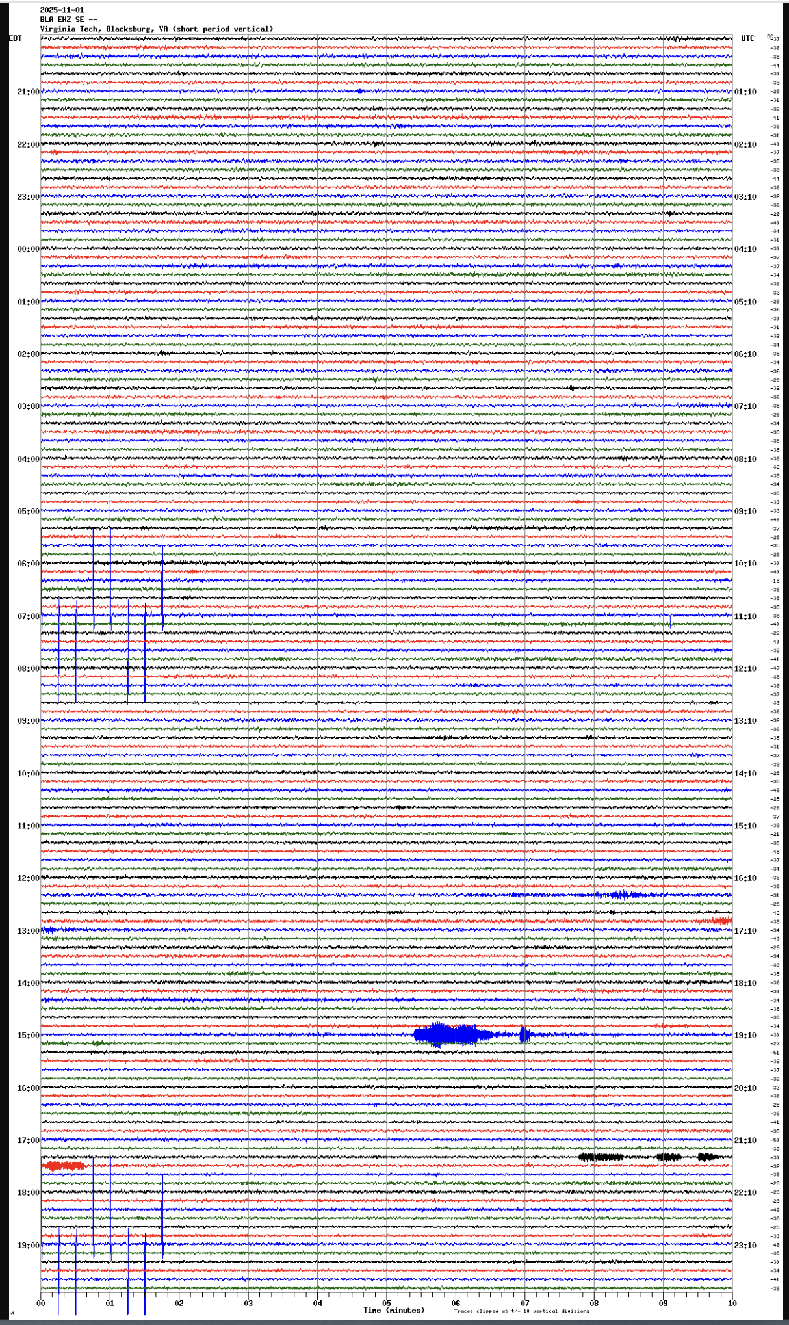
Task: Select the 01:10 UTC time label
Action: point(745,92)
